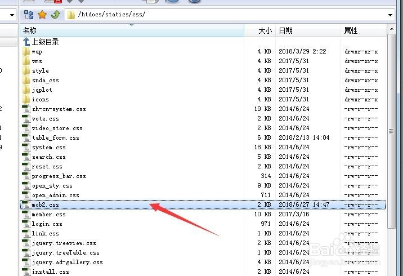Select jquery.treeview.css file

point(59,243)
